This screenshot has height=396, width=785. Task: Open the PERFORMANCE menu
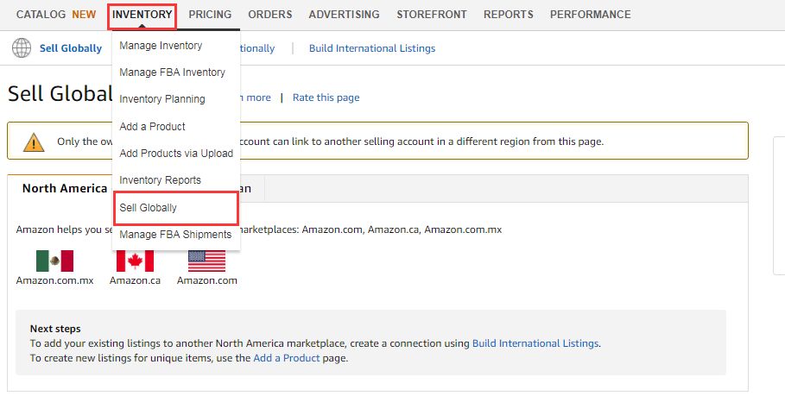click(590, 15)
